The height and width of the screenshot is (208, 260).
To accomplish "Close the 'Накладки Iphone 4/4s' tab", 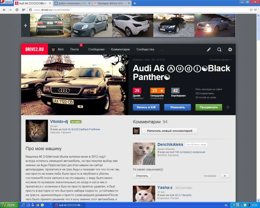I will pos(129,3).
